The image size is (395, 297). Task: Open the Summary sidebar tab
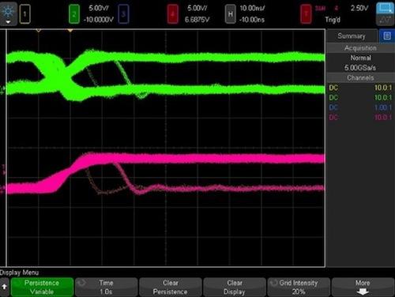(x=352, y=36)
